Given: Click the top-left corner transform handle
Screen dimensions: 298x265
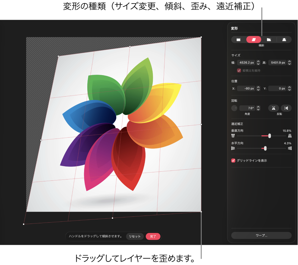Looking at the screenshot, I should tap(58, 56).
